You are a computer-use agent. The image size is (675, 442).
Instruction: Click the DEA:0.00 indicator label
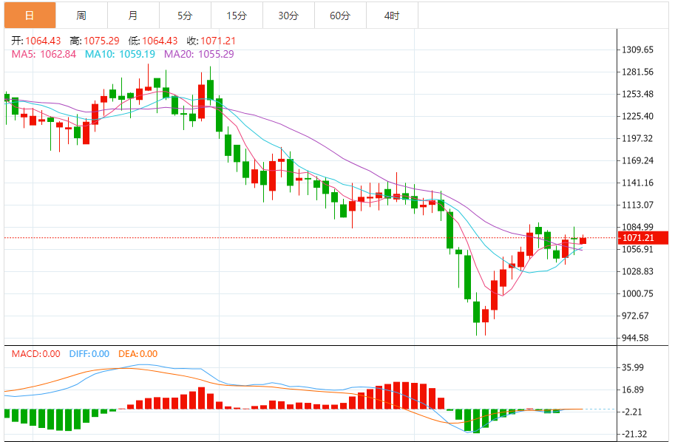point(138,354)
